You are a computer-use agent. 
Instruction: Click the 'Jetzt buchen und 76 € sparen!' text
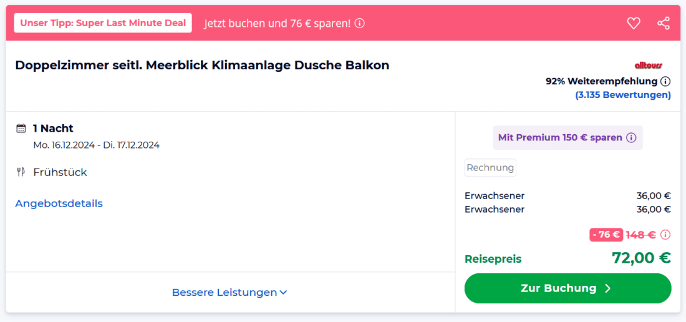(278, 23)
